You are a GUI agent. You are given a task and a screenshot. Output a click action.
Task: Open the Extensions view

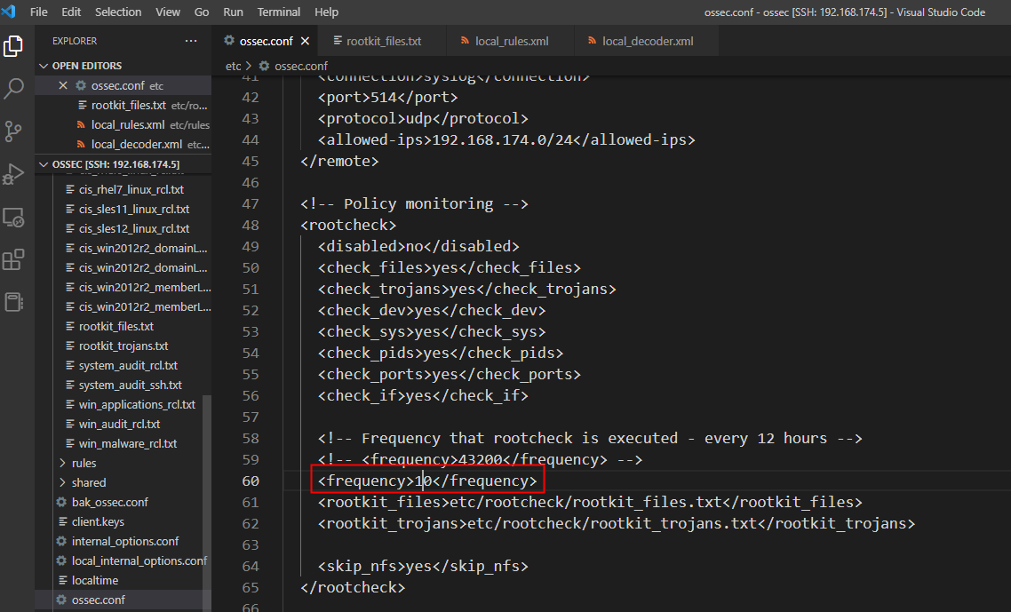[13, 260]
